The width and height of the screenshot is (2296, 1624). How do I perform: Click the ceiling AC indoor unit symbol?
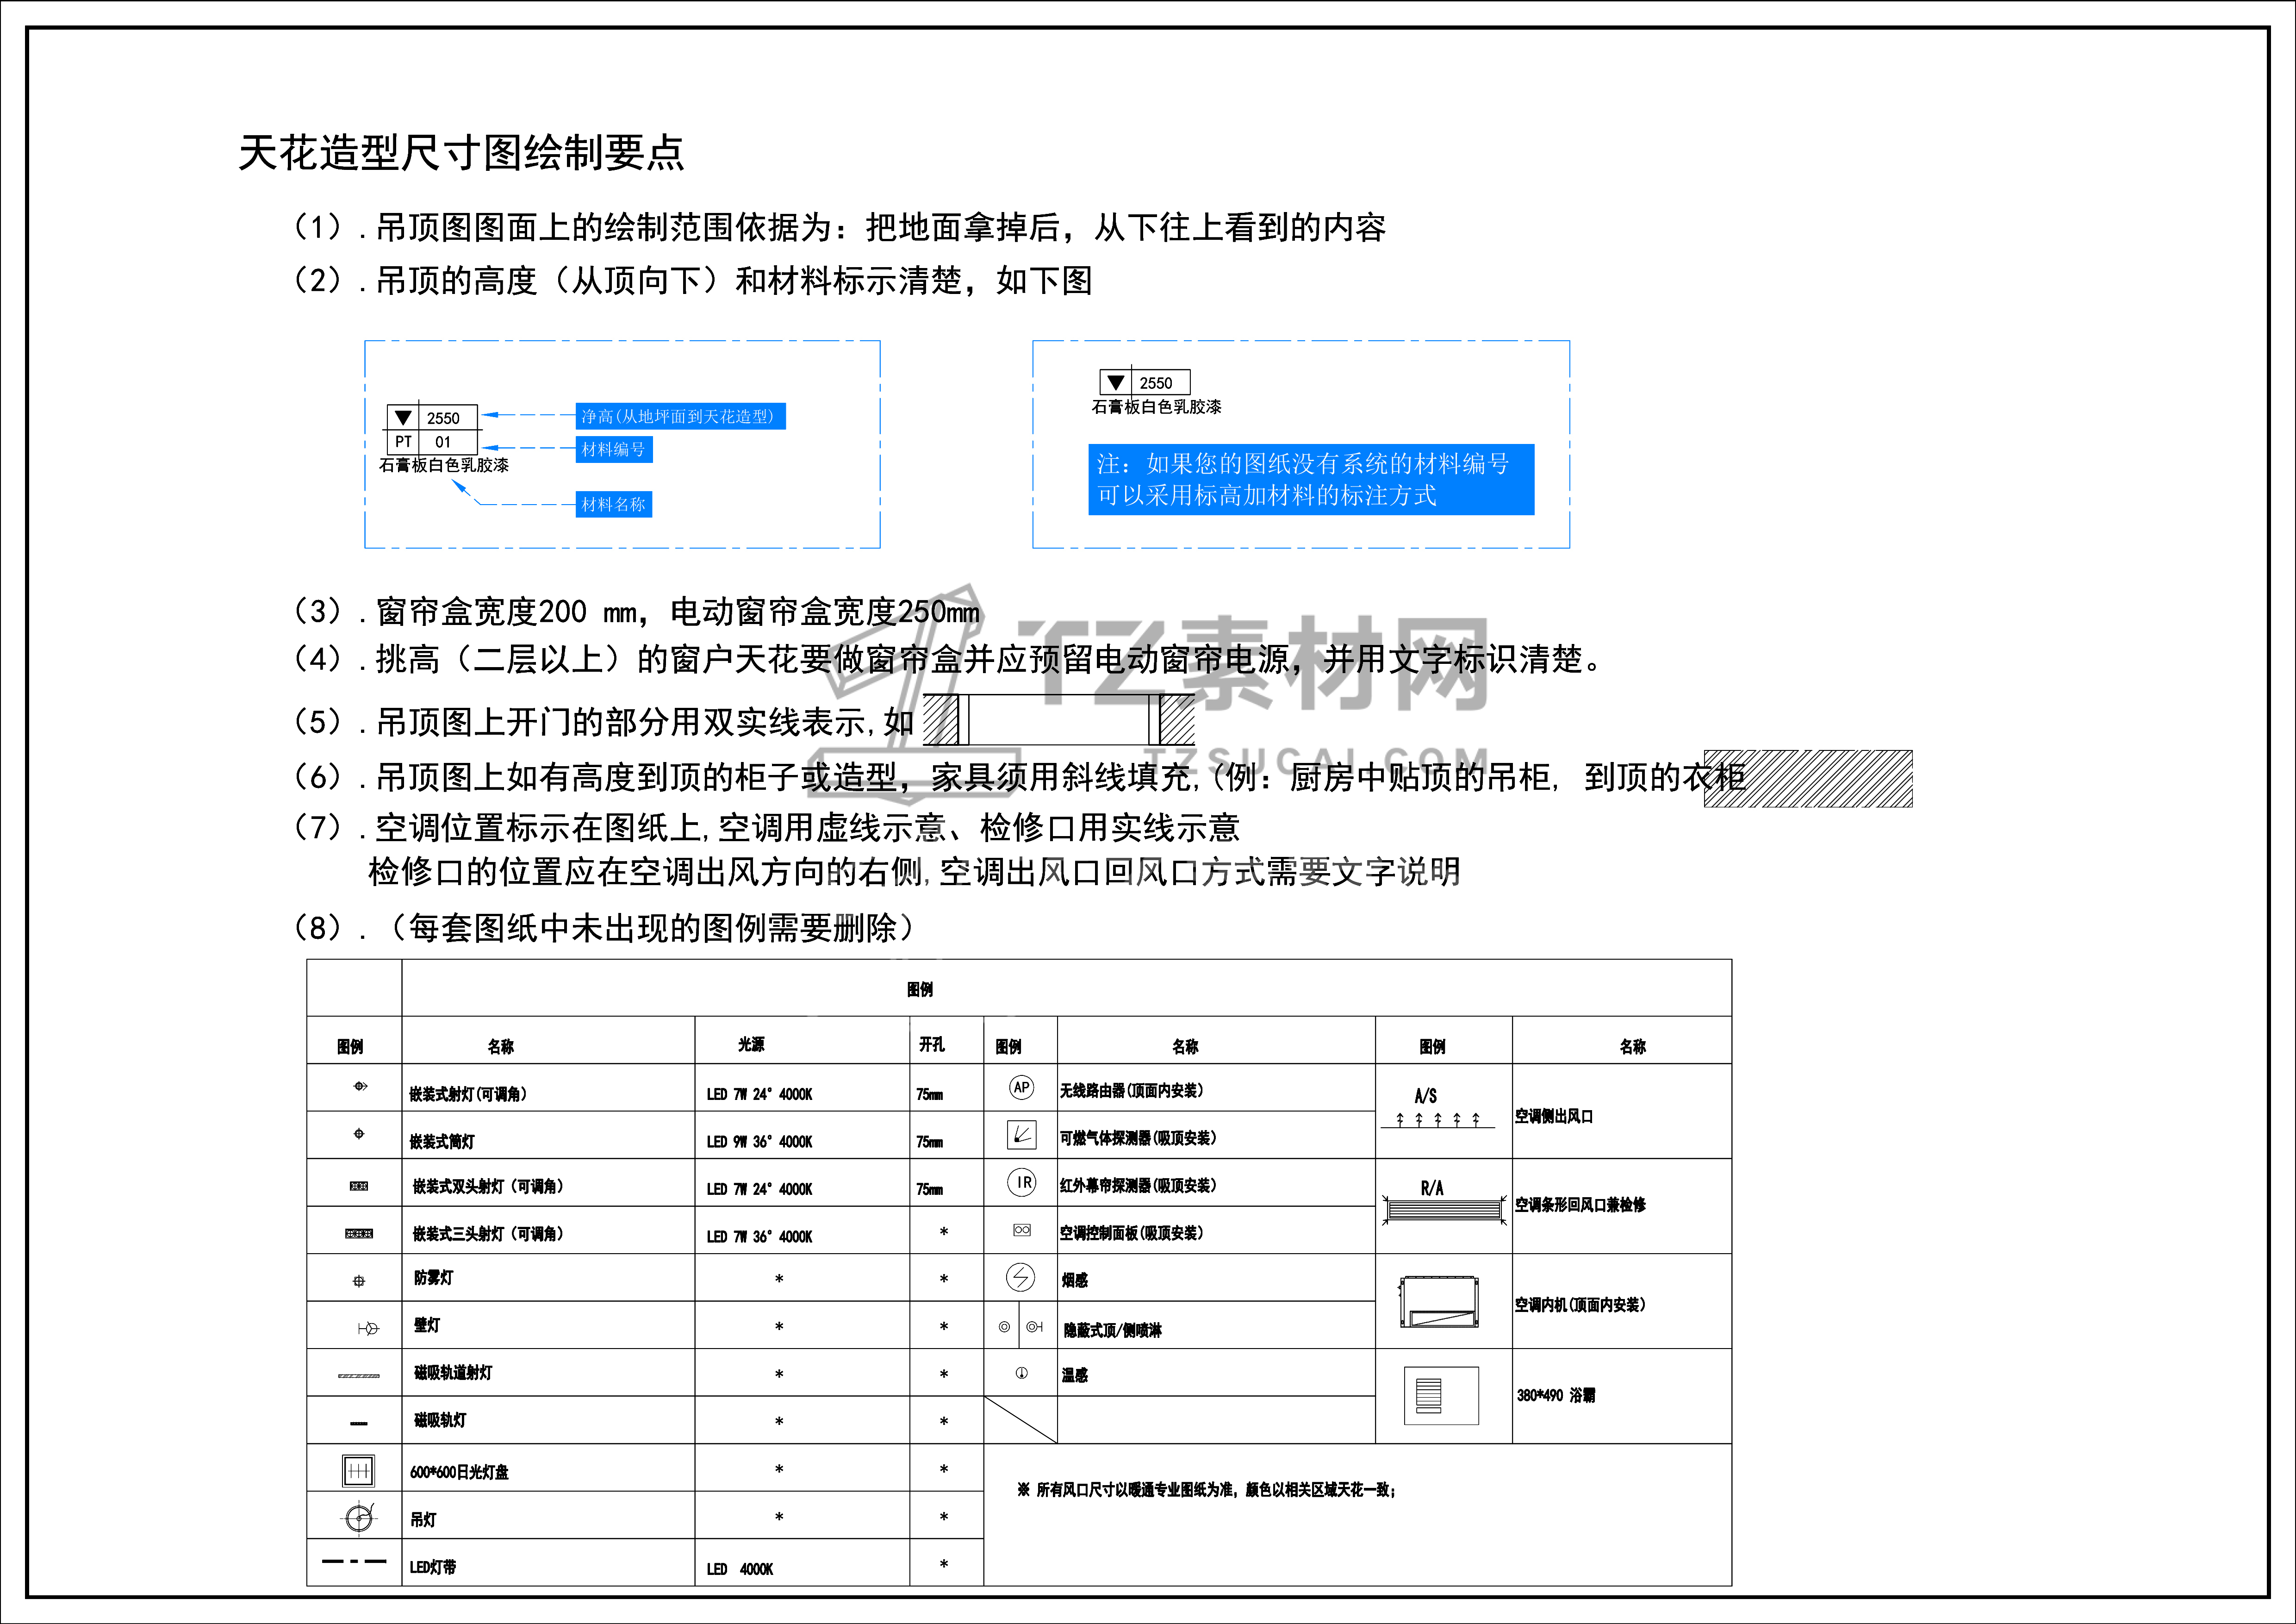(x=1440, y=1302)
